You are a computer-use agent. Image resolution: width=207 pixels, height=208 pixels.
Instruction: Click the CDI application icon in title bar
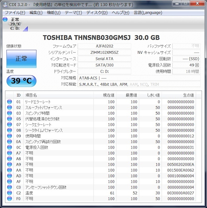[x=5, y=4]
